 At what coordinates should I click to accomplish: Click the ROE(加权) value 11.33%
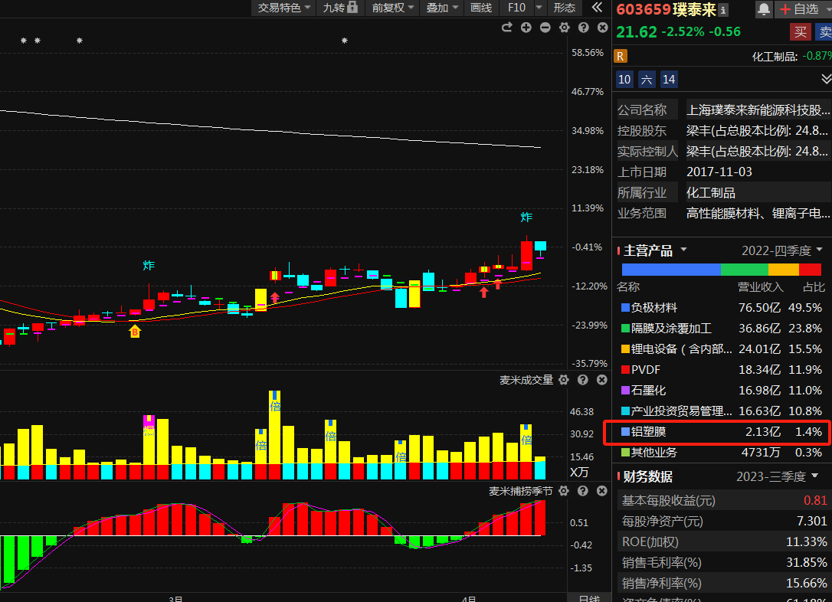[806, 541]
